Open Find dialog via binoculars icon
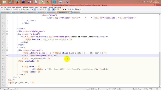The height and width of the screenshot is (90, 161). click(32, 9)
